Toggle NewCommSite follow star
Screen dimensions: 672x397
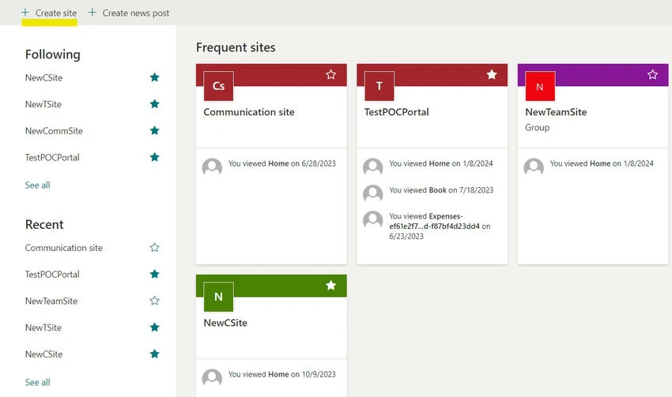point(154,130)
